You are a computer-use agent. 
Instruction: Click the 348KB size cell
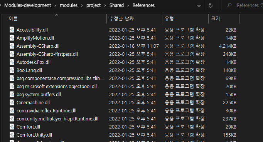229,54
